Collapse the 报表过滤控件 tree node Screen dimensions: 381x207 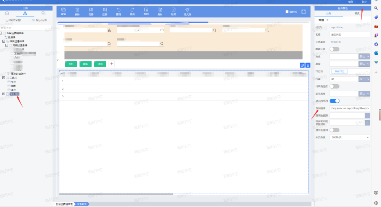click(x=4, y=41)
